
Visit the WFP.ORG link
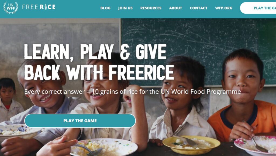click(x=224, y=8)
